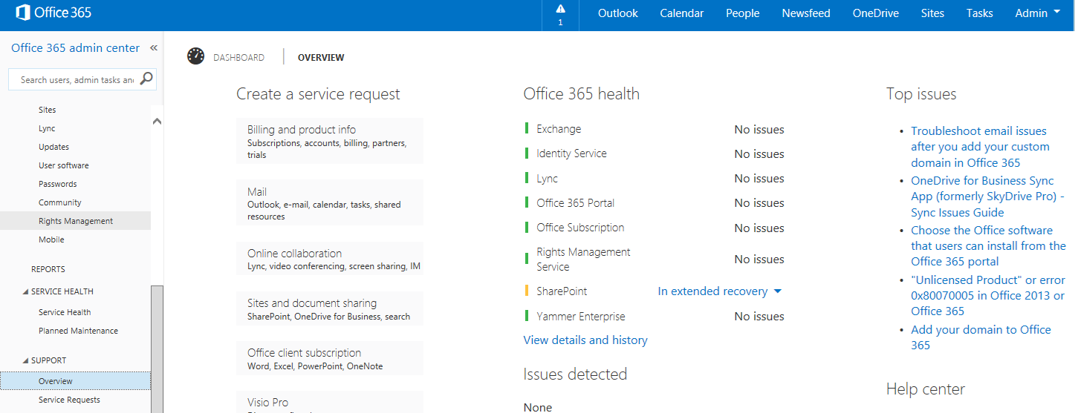The height and width of the screenshot is (413, 1075).
Task: Select the Overview breadcrumb
Action: pos(321,57)
